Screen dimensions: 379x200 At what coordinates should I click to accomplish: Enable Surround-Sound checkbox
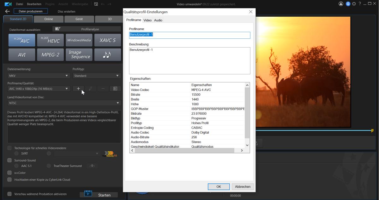tap(9, 160)
